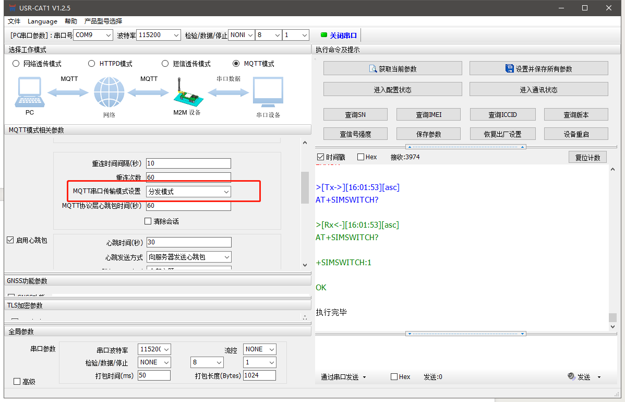Click 获取当前参数 button
This screenshot has width=625, height=402.
pos(393,68)
